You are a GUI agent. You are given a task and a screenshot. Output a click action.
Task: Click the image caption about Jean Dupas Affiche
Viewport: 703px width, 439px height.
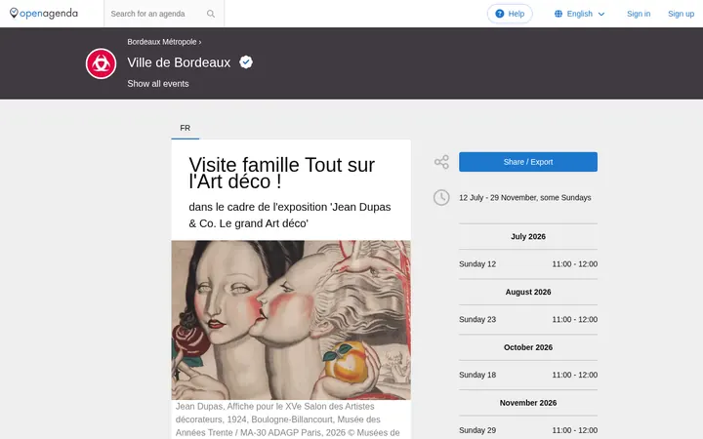[x=287, y=419]
